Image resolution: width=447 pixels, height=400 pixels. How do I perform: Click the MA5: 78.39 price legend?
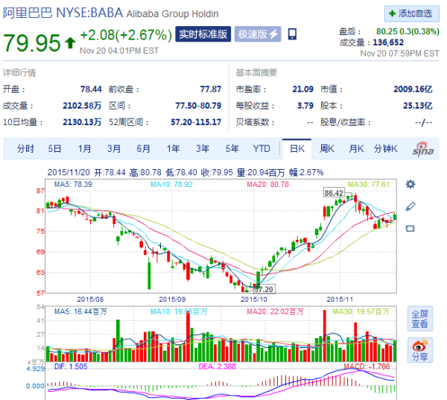[73, 184]
